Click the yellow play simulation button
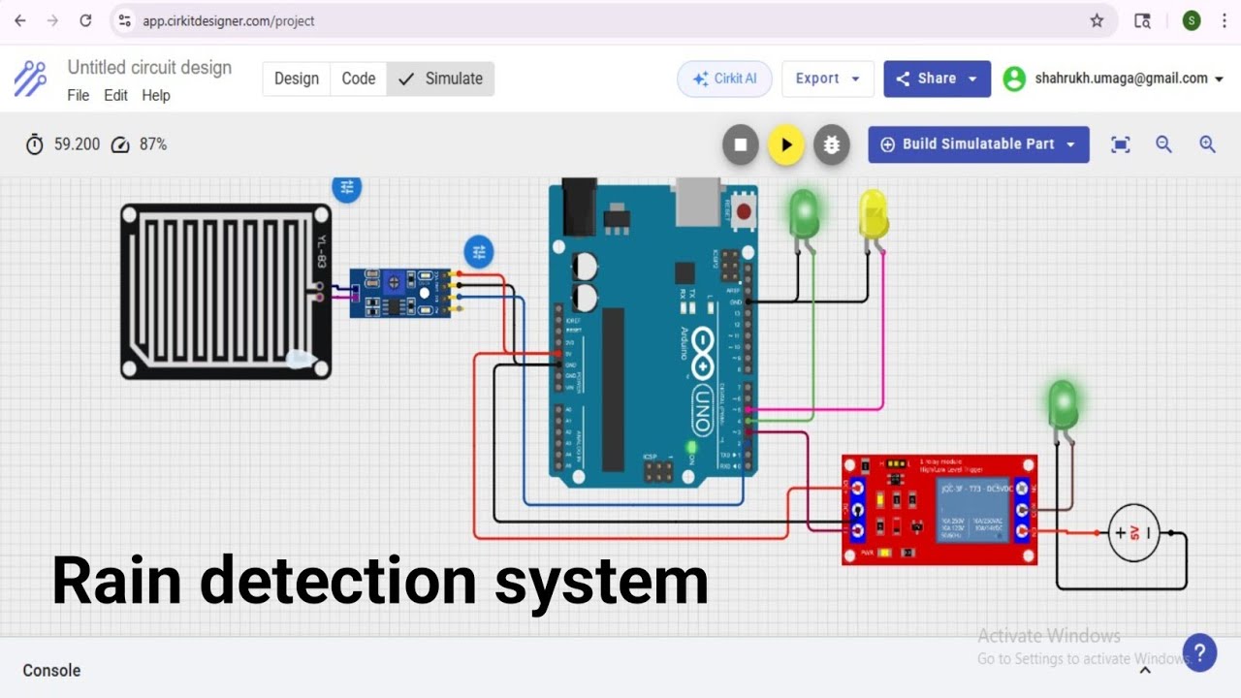This screenshot has width=1241, height=698. point(786,144)
